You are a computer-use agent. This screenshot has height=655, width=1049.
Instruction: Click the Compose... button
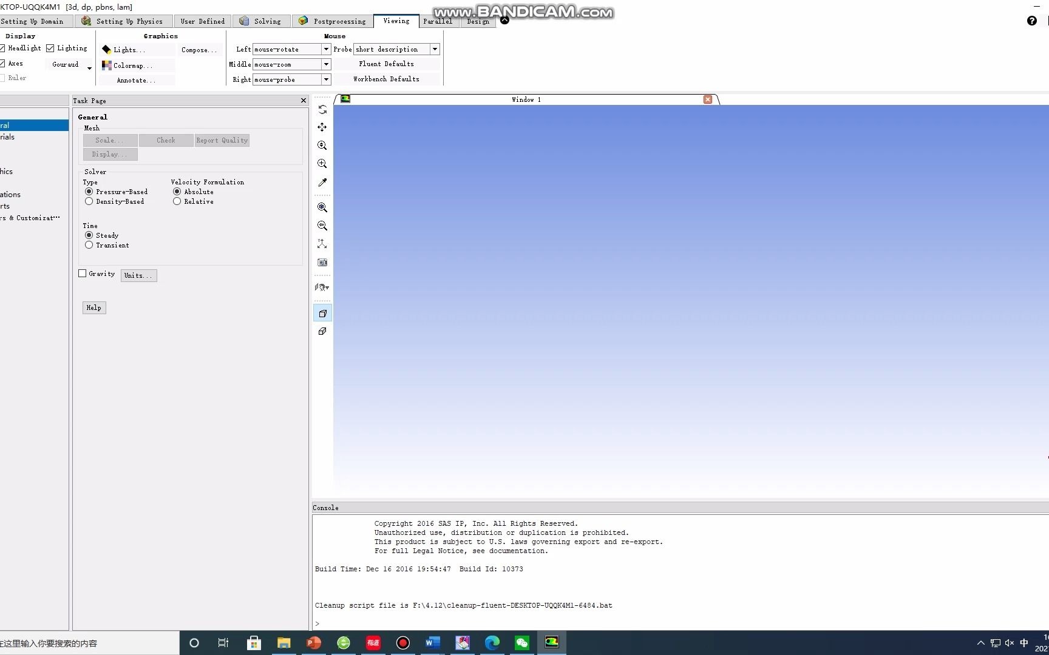tap(199, 50)
